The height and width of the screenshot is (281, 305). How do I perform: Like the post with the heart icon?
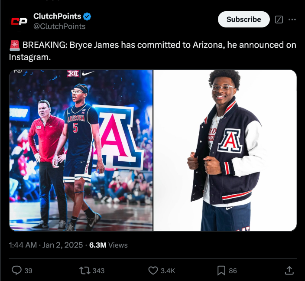(x=153, y=270)
